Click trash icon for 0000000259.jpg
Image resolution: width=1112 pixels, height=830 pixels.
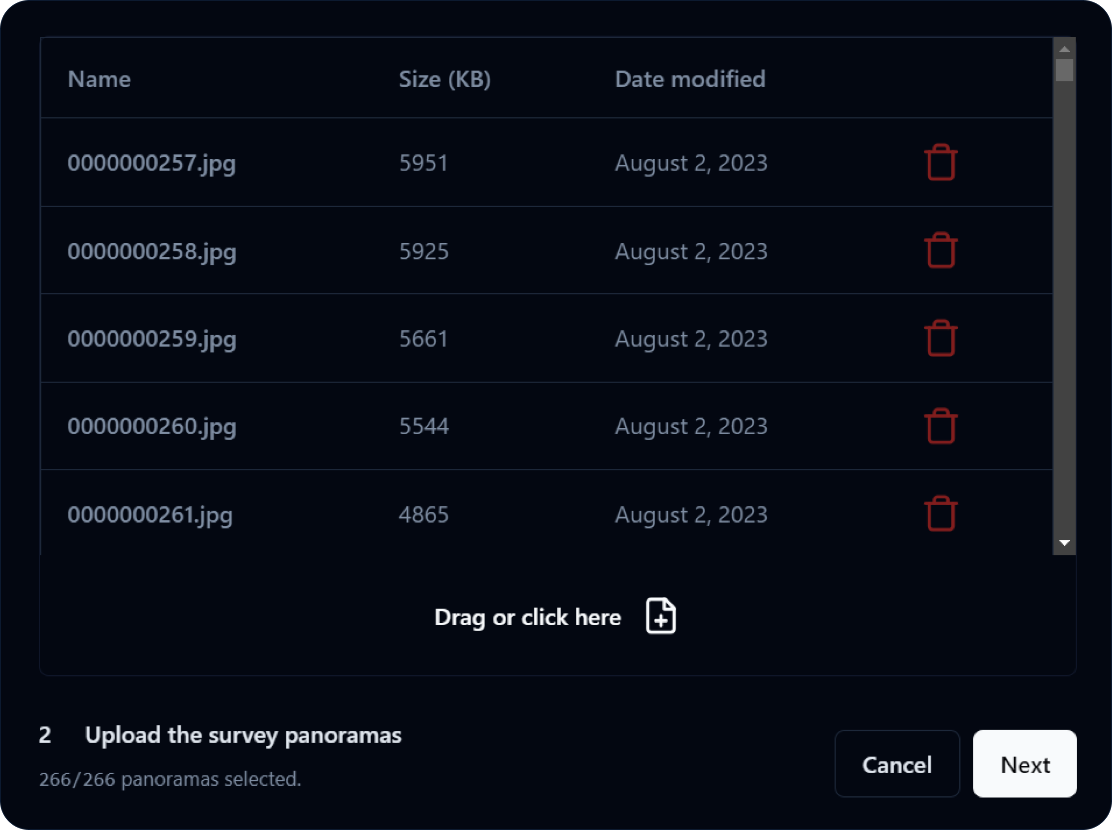940,338
